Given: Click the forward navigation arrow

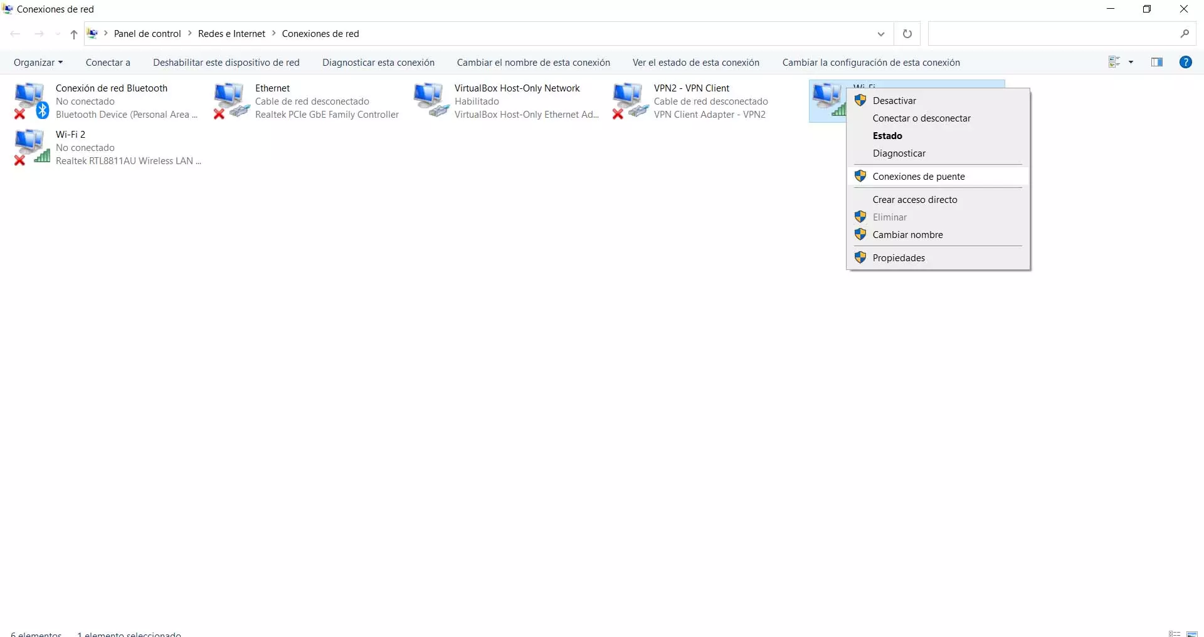Looking at the screenshot, I should point(39,34).
